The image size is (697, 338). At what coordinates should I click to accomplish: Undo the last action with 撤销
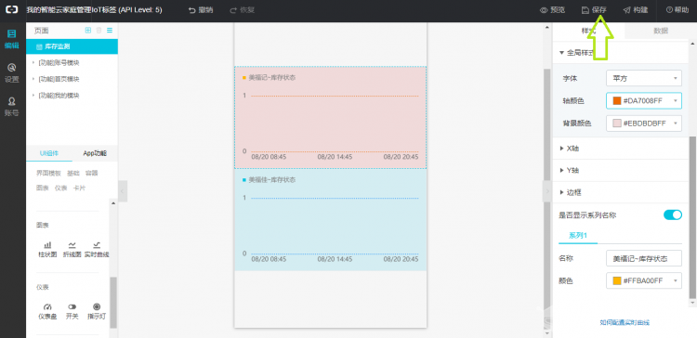[201, 10]
